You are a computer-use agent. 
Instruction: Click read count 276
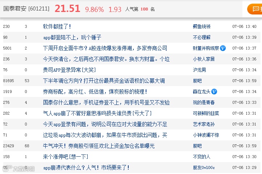coord(7,102)
